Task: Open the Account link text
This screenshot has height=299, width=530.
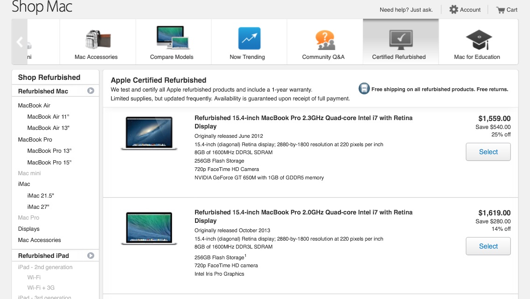Action: coord(470,10)
